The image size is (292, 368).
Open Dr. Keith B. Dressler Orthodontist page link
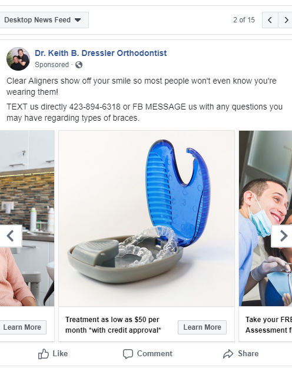point(101,53)
